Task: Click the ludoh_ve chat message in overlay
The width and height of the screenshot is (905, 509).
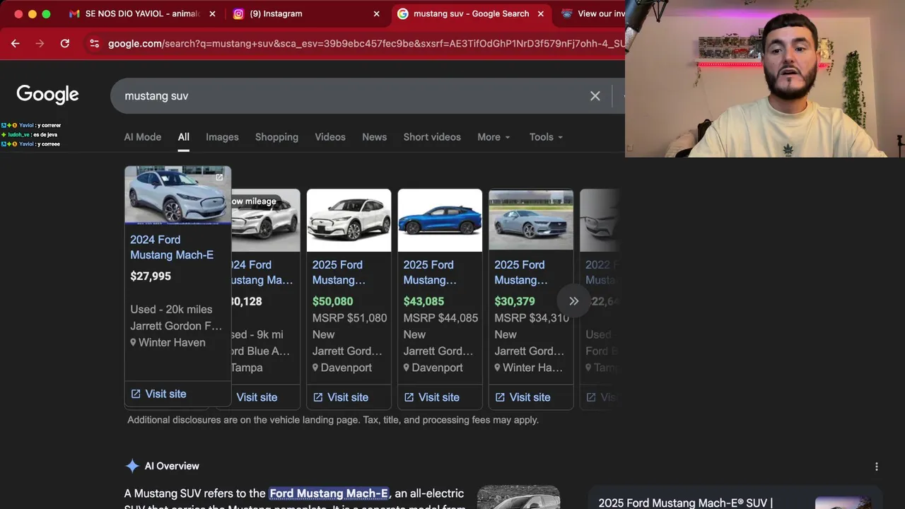Action: (x=30, y=134)
